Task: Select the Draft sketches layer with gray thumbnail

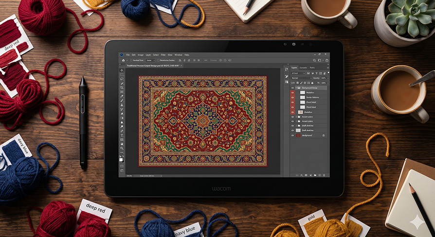Action: [x=298, y=130]
